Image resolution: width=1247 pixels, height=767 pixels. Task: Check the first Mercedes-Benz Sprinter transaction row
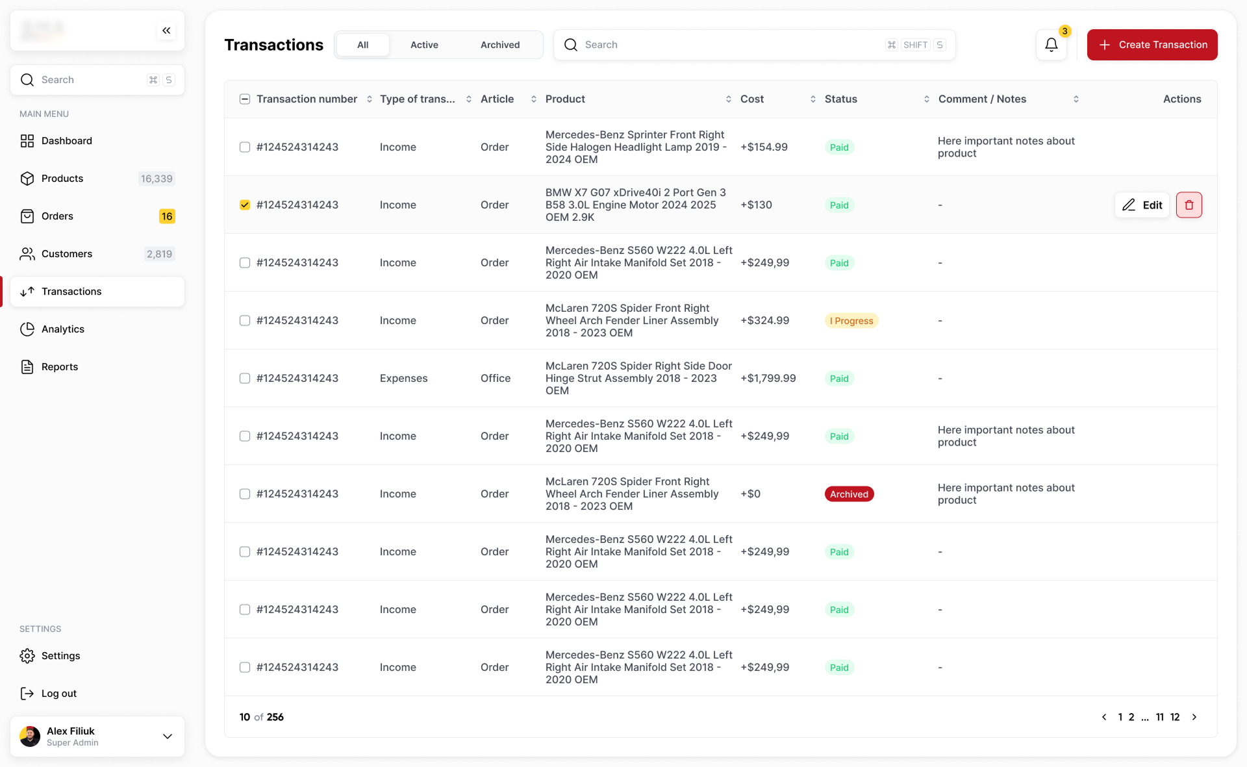coord(245,147)
